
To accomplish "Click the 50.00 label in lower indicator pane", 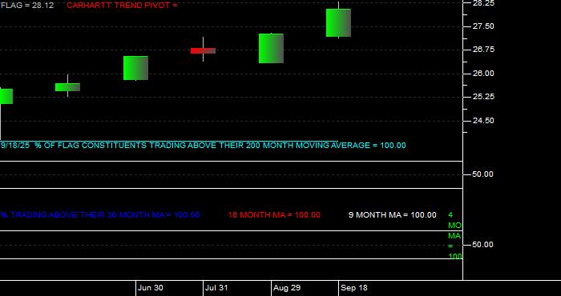I will [482, 245].
